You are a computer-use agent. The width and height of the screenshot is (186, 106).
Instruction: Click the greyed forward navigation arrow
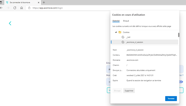click(8, 8)
